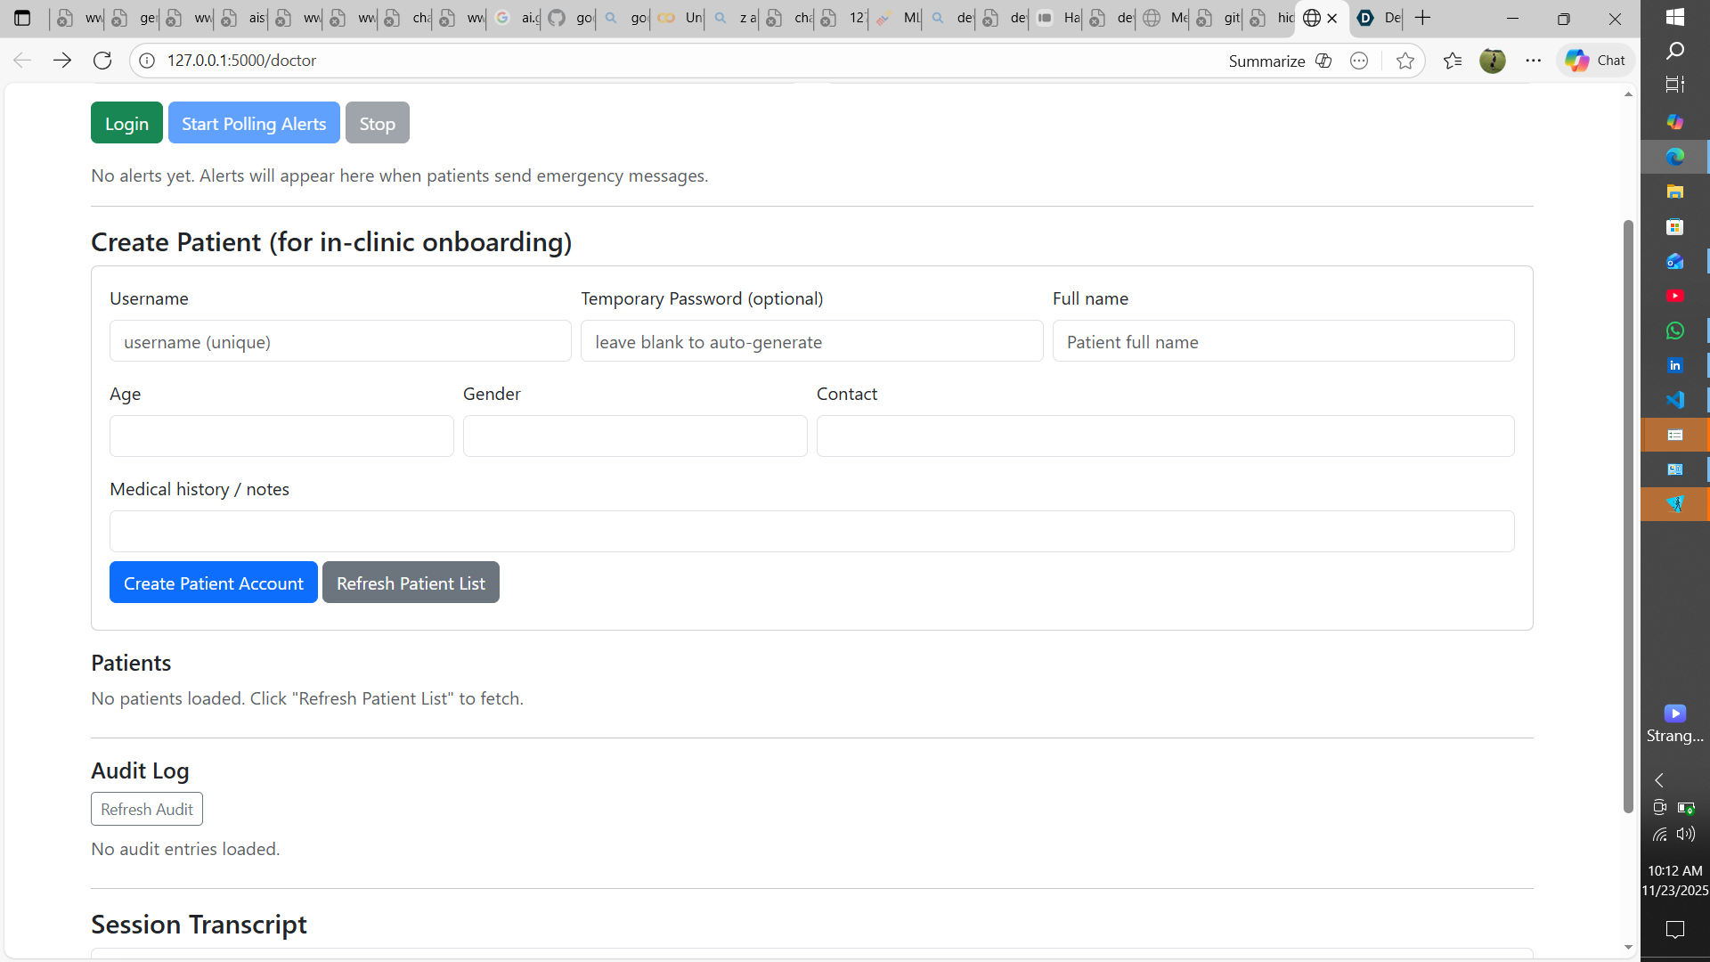Viewport: 1710px width, 962px height.
Task: Click Summarize in the address bar
Action: 1266,61
